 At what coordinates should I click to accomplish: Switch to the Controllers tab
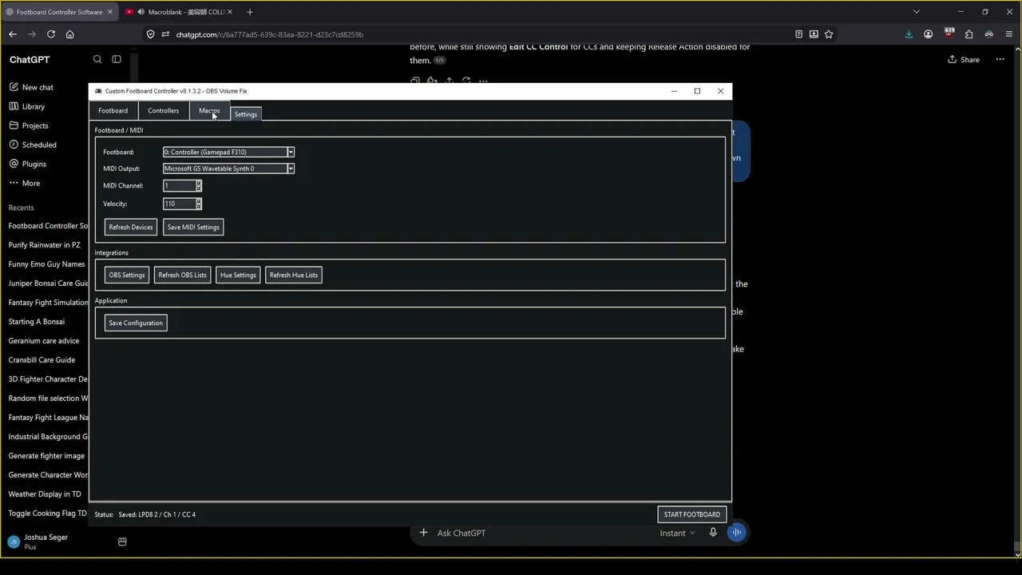click(x=163, y=111)
